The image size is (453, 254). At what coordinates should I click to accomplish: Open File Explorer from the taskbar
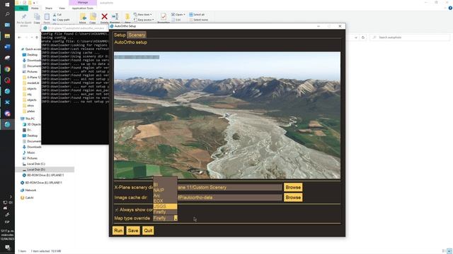click(x=7, y=36)
